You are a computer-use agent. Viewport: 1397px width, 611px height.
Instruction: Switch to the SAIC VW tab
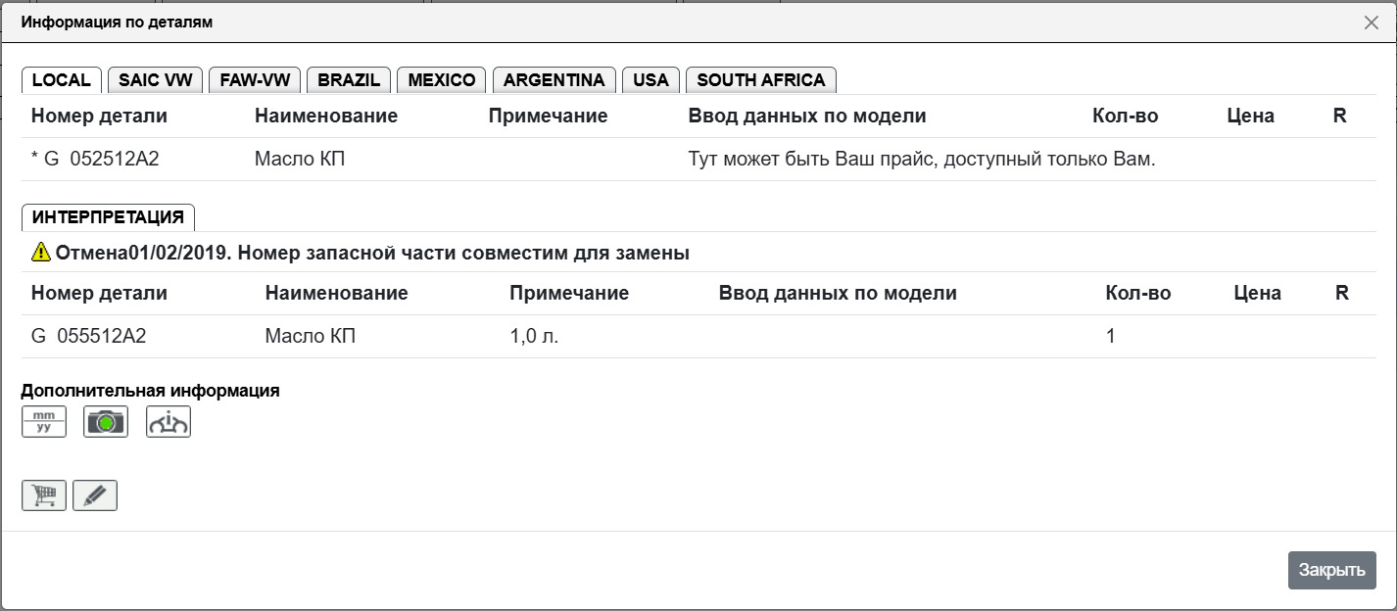[x=156, y=80]
